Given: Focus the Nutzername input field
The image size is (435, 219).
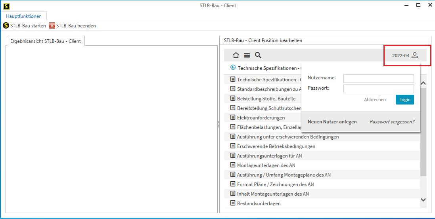Looking at the screenshot, I should coord(378,79).
